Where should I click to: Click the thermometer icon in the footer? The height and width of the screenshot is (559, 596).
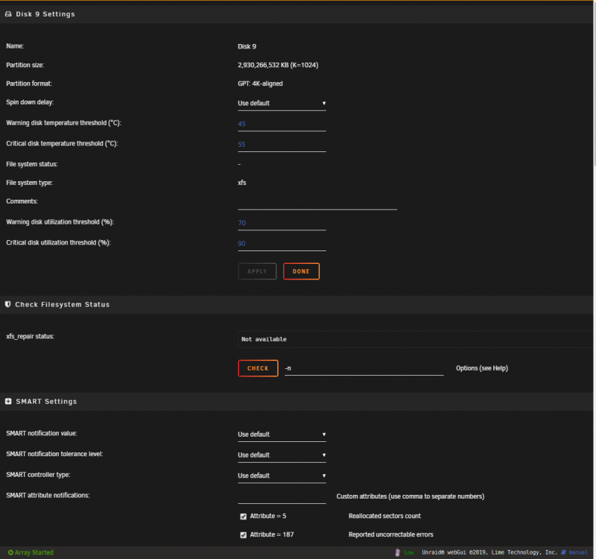(398, 552)
